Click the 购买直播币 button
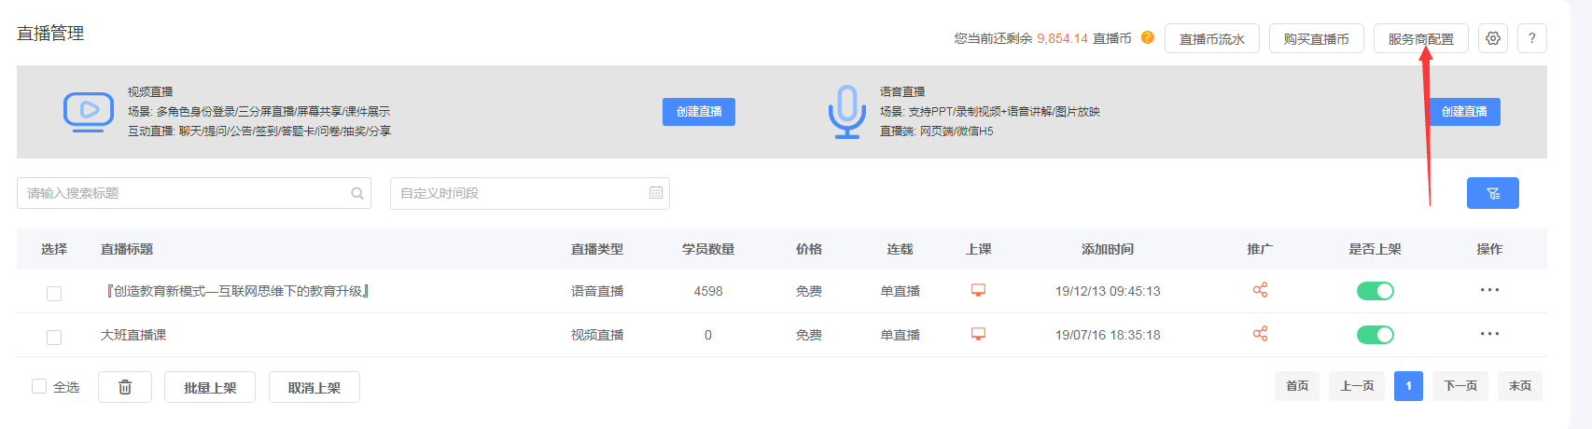This screenshot has height=429, width=1592. 1317,38
